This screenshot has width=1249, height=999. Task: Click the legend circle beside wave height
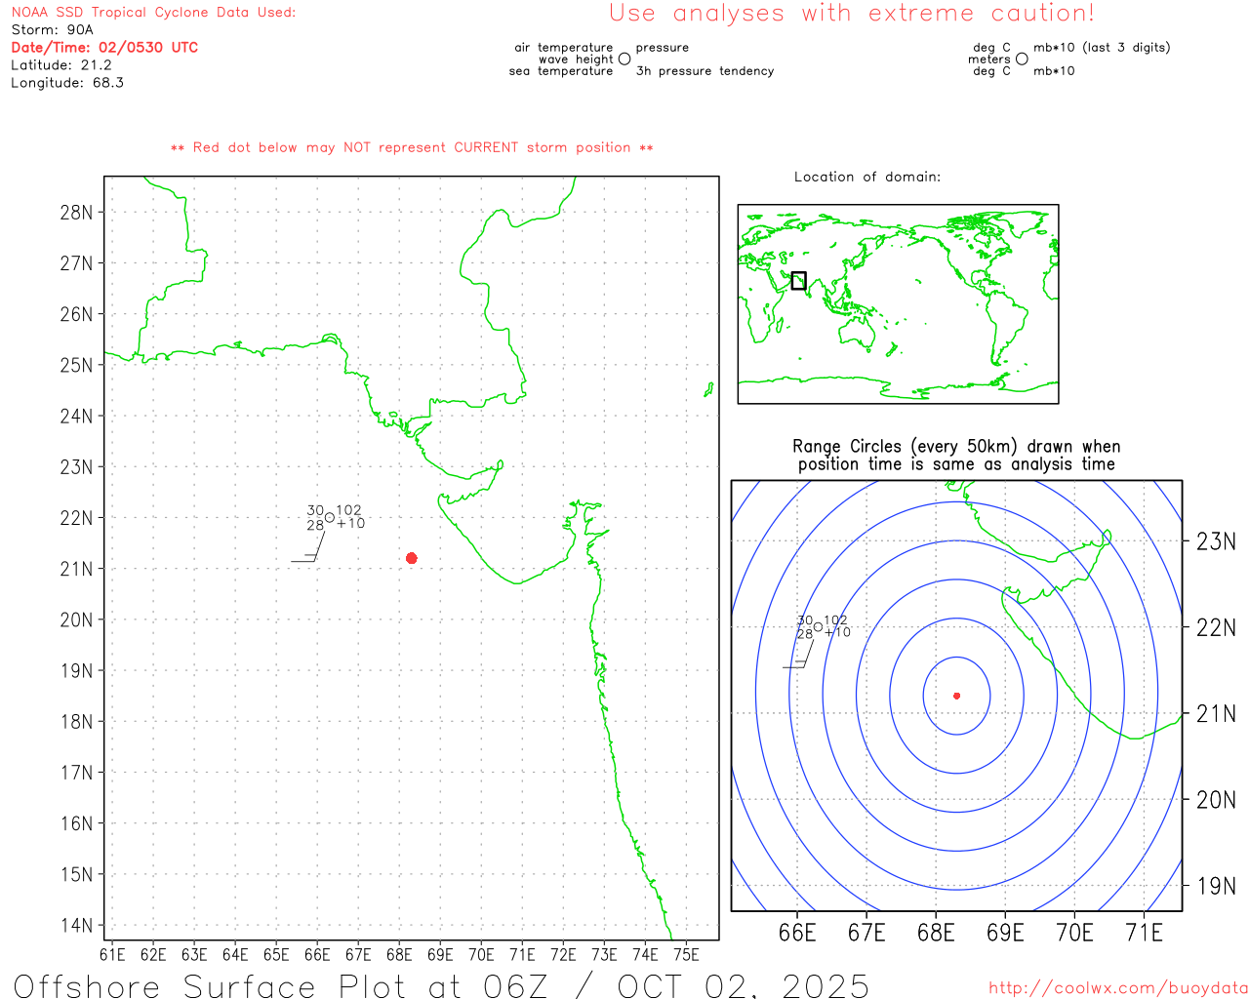(x=624, y=59)
